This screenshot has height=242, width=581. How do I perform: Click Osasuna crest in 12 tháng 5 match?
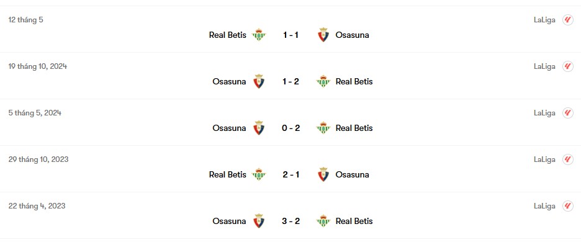[323, 35]
